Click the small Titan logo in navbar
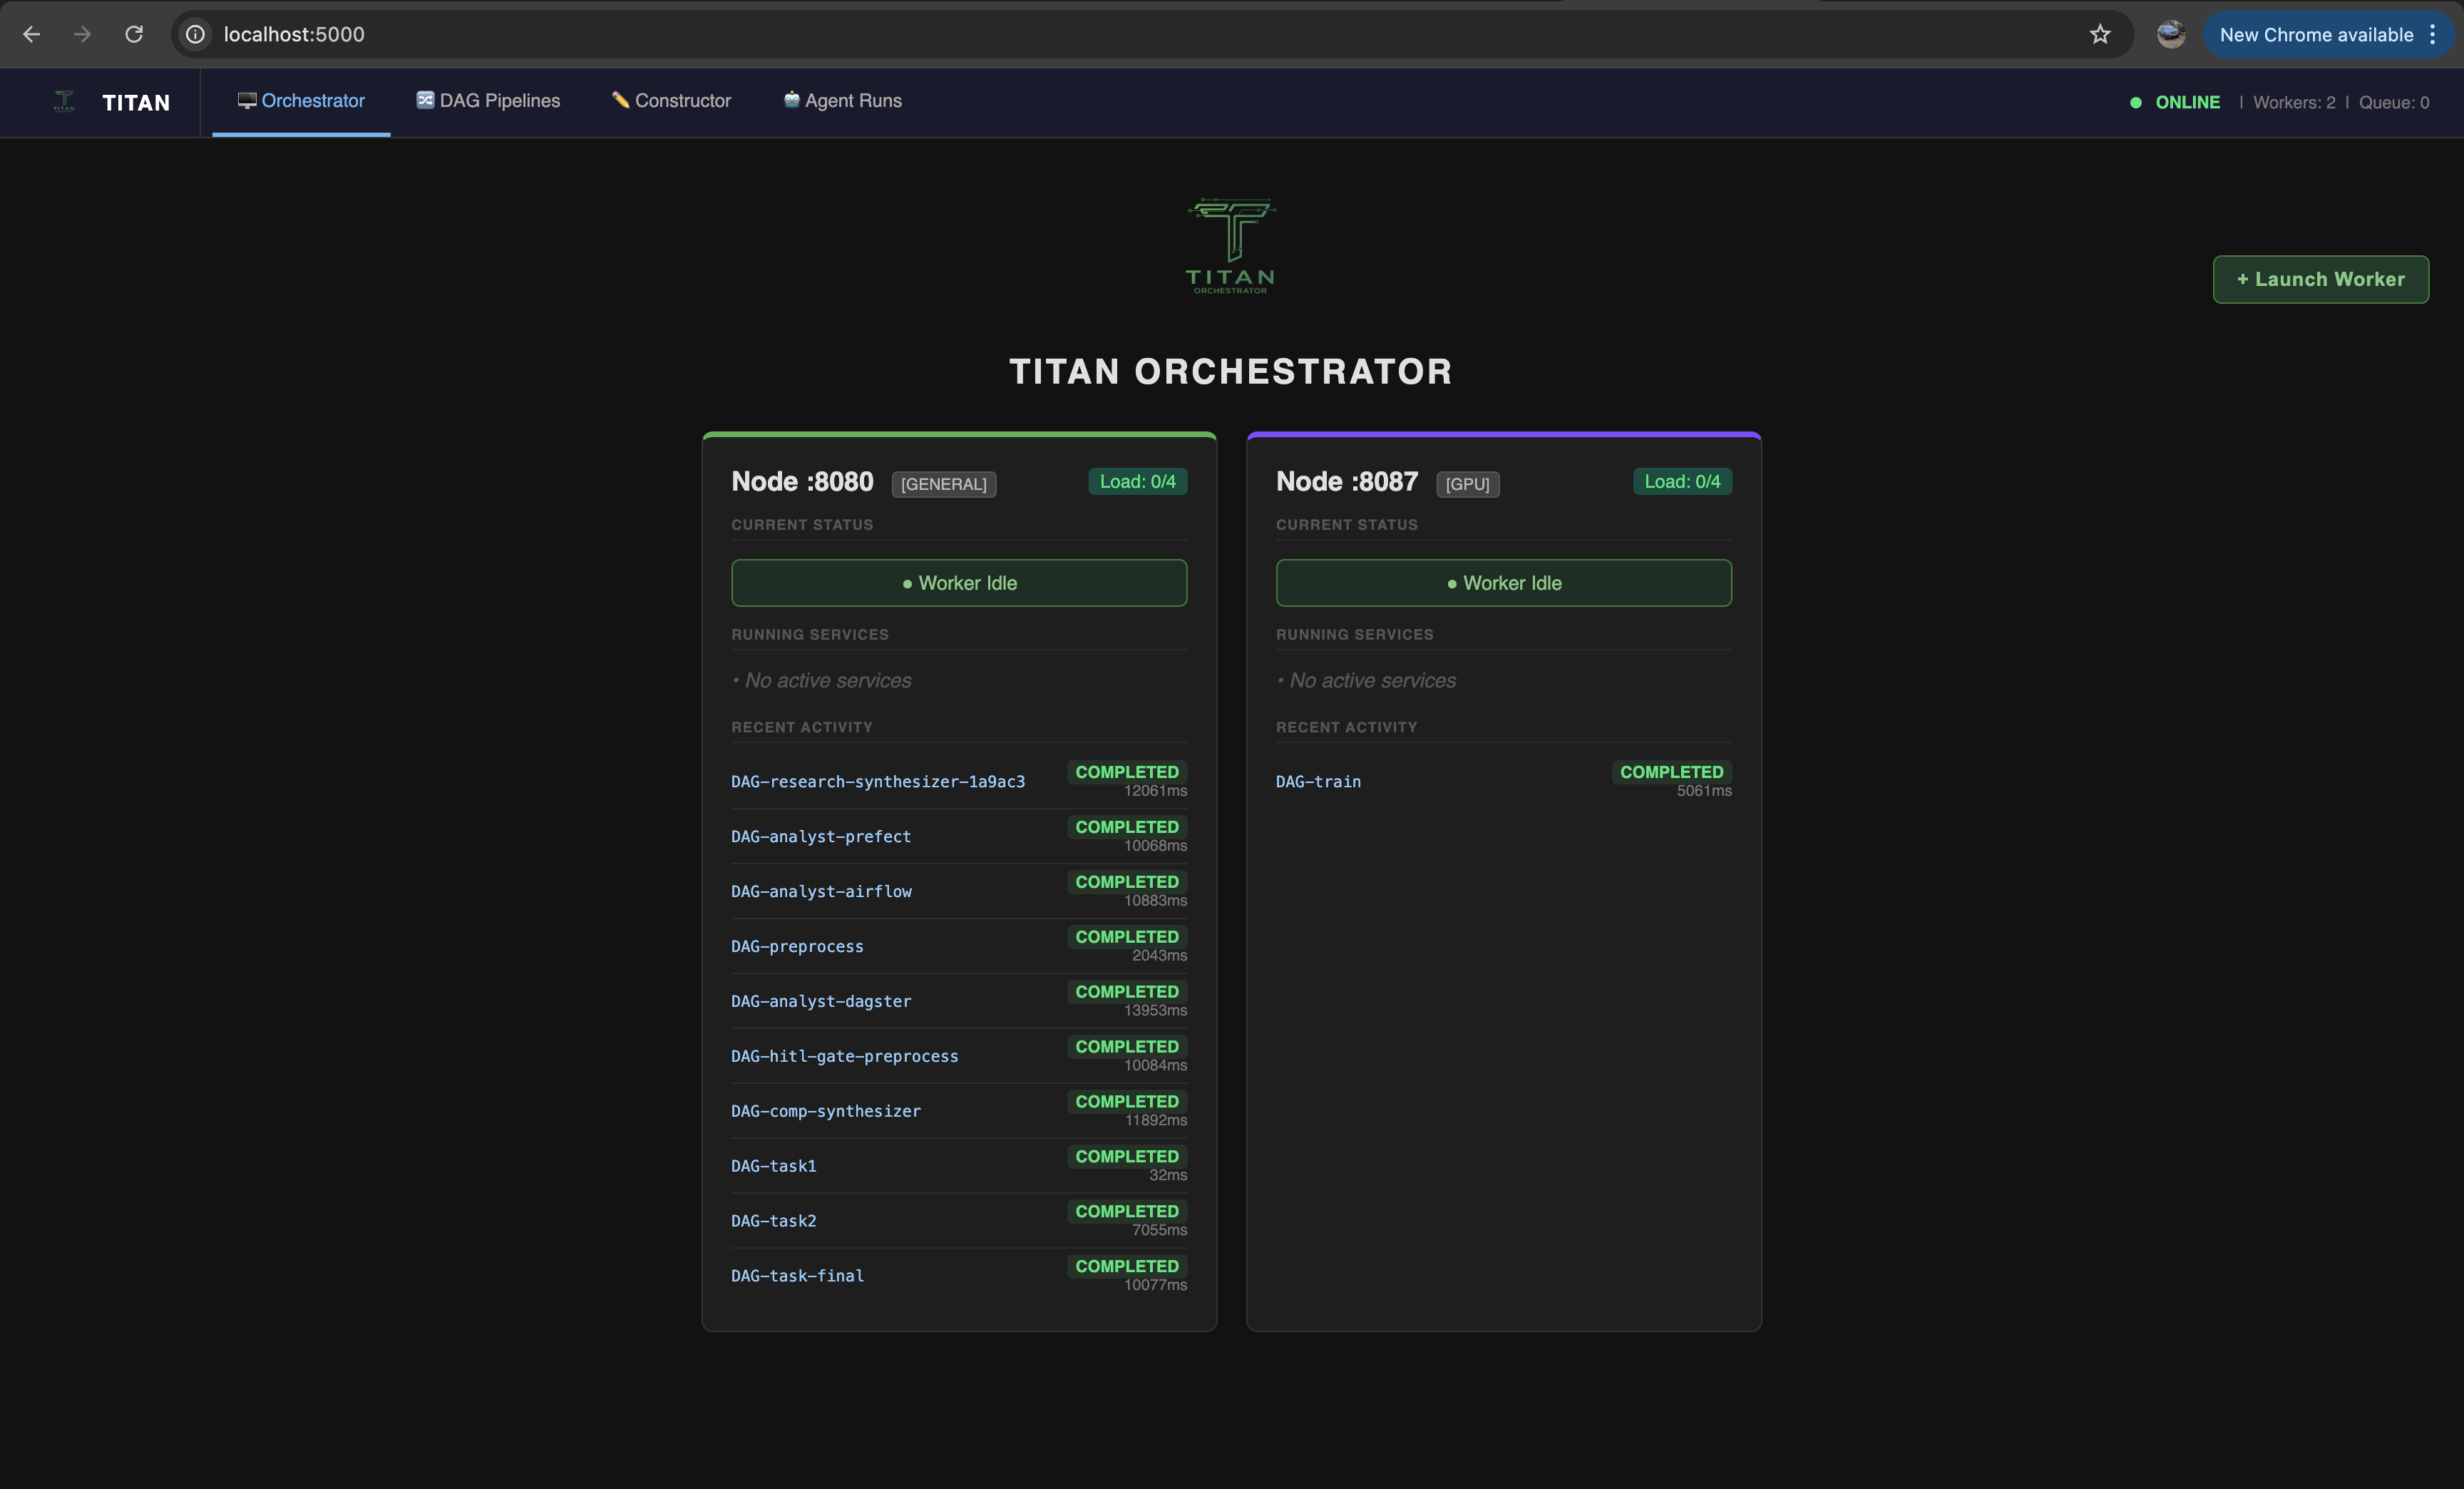 coord(64,102)
